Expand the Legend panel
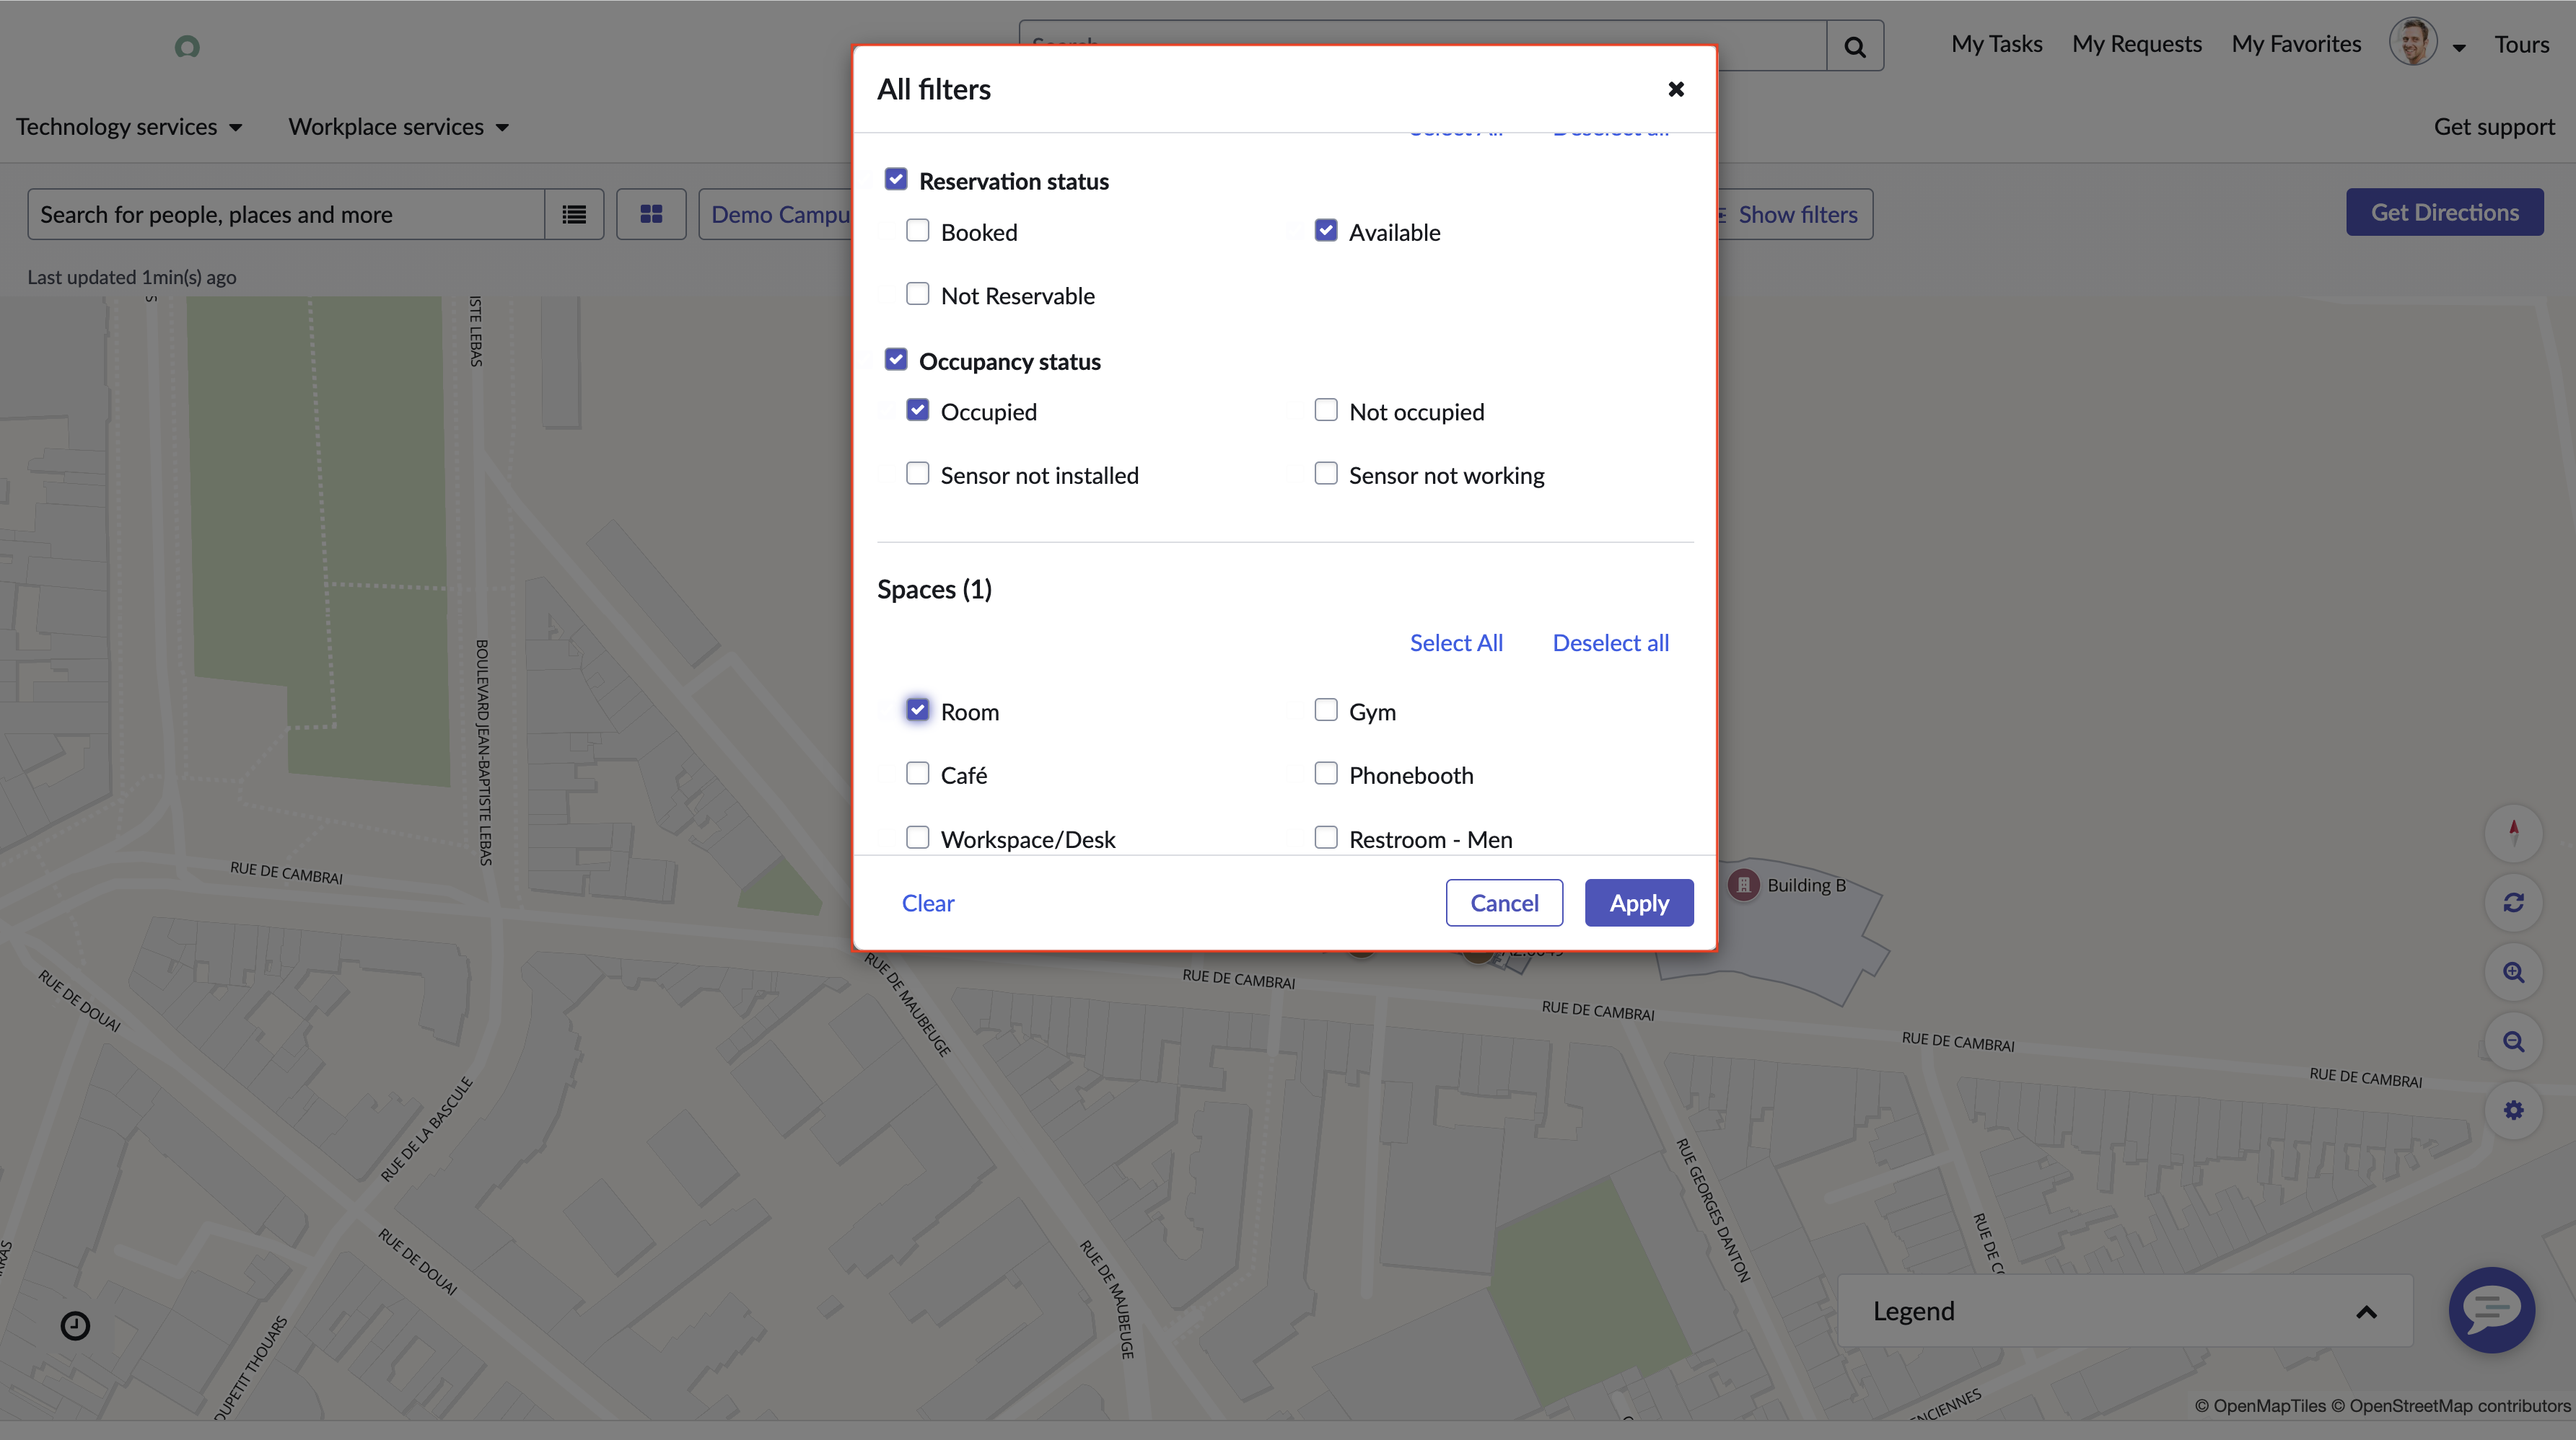 [2366, 1312]
